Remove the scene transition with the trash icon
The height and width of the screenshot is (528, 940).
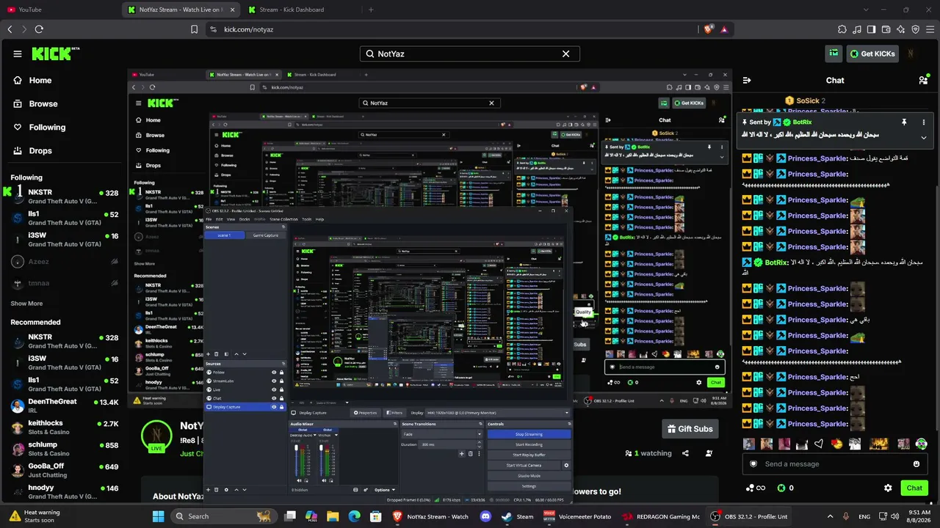[471, 453]
